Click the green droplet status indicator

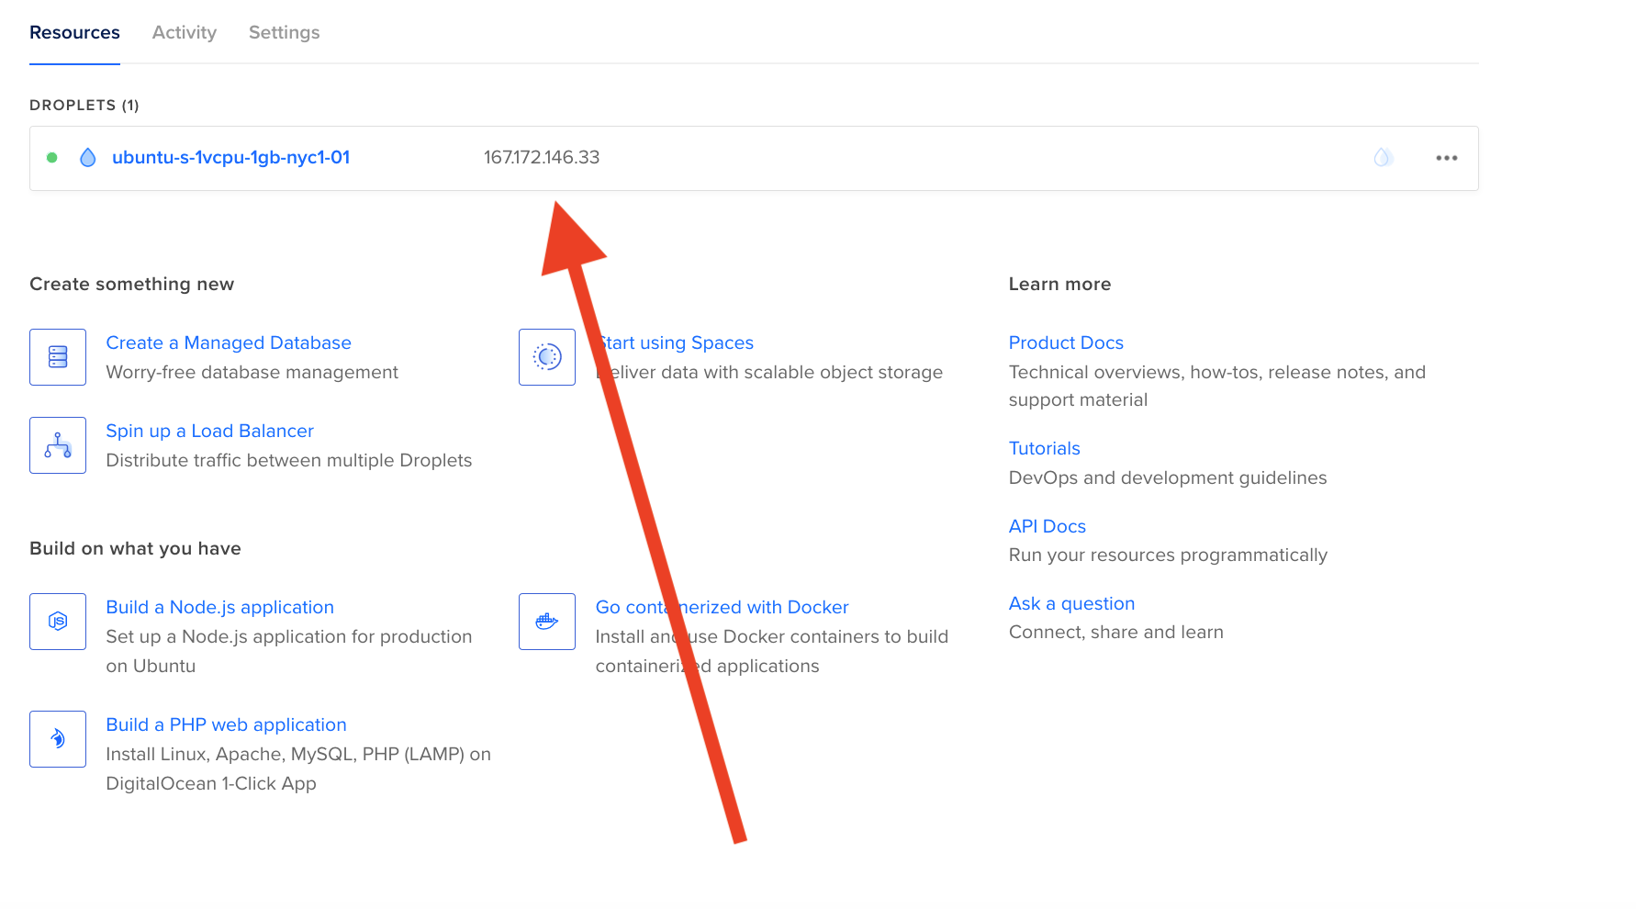51,157
